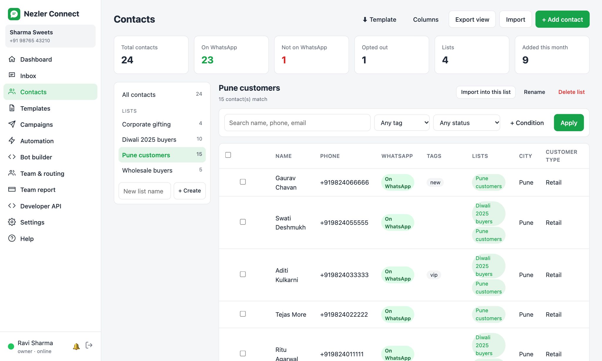Click Rename for Pune customers list
This screenshot has height=361, width=602.
click(x=534, y=92)
